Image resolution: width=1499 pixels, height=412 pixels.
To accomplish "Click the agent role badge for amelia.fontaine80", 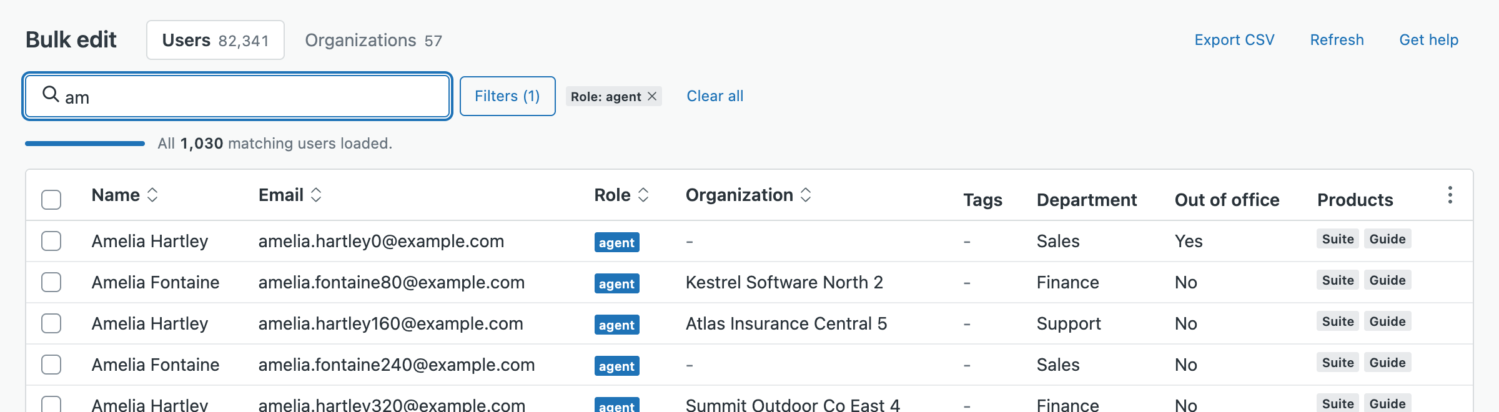I will [x=616, y=283].
